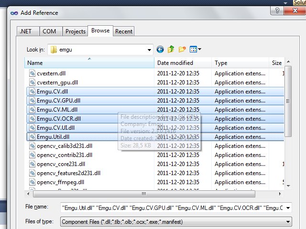
Task: Sort files by Size column
Action: 277,63
